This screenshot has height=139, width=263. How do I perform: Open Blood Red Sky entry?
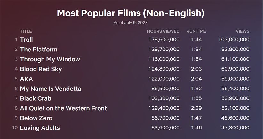coord(41,69)
